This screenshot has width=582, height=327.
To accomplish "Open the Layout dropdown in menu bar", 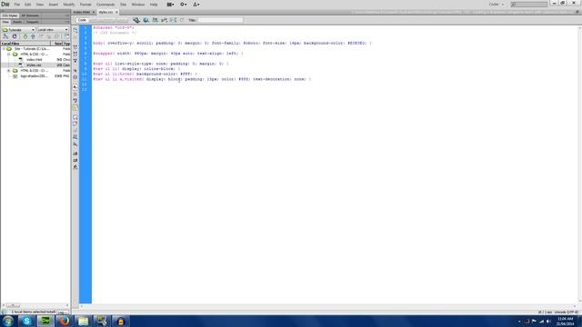I will [170, 5].
